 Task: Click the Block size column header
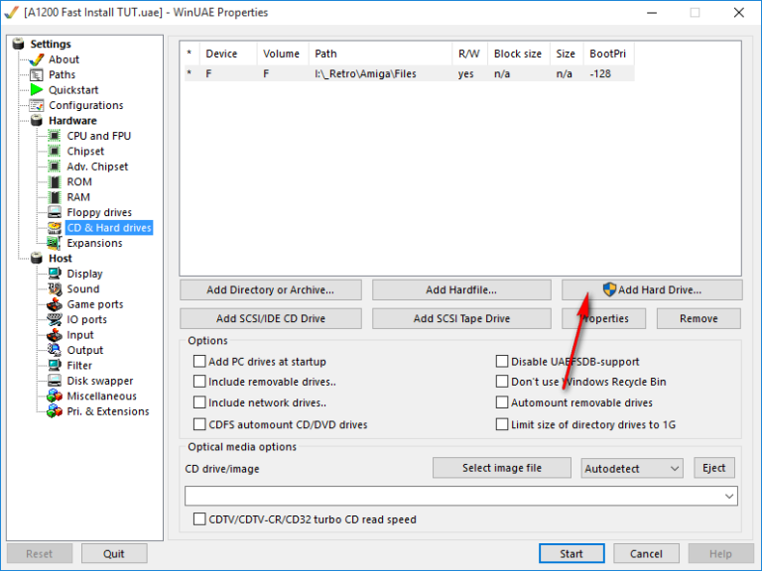click(519, 54)
